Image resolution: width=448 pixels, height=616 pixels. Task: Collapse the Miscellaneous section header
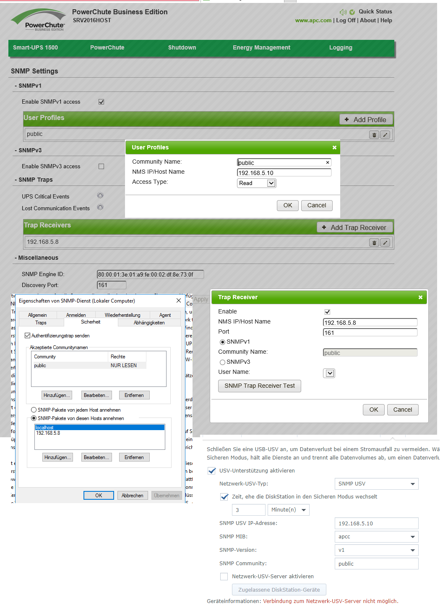coord(36,258)
